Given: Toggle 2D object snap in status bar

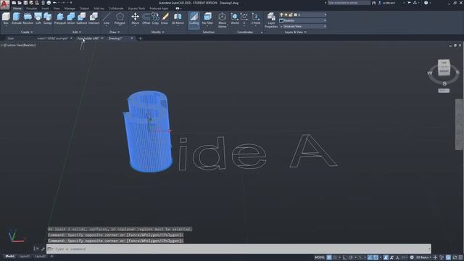Looking at the screenshot, I should click(376, 257).
